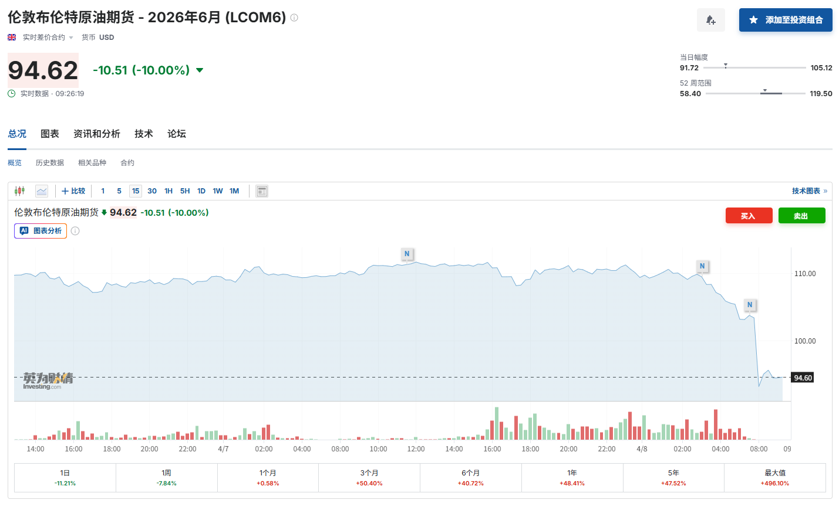Open the price change dropdown arrow

point(200,69)
